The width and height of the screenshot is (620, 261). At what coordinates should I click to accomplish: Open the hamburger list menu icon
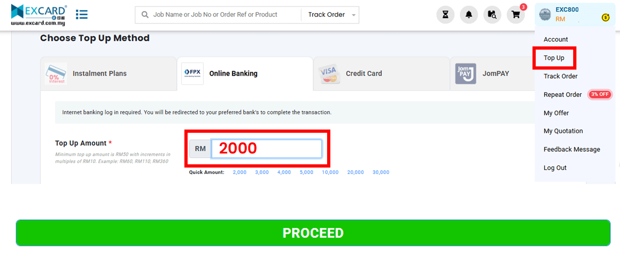(x=82, y=14)
